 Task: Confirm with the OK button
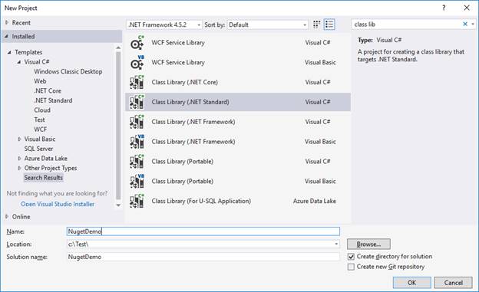(411, 283)
